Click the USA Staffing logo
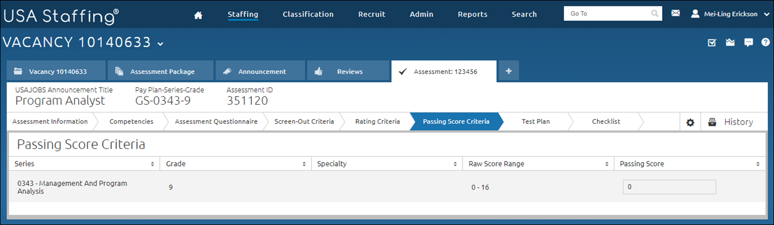Screen dimensions: 774x225 tap(61, 16)
